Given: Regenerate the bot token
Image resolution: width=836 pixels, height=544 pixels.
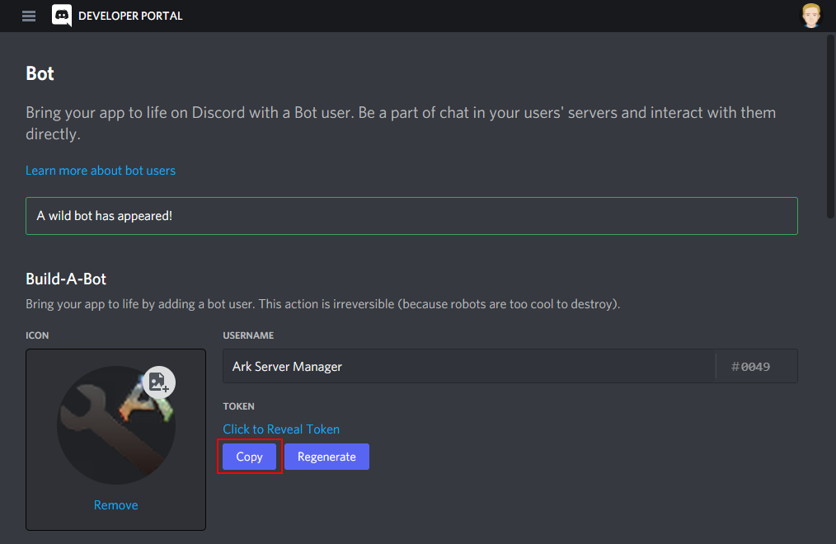Looking at the screenshot, I should 326,457.
